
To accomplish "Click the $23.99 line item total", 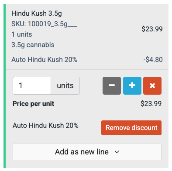I will [152, 29].
